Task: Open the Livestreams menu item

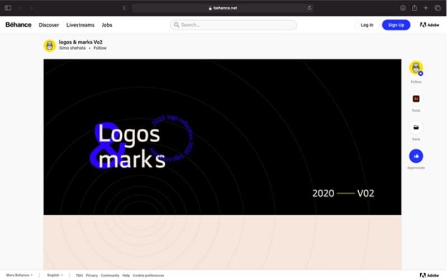Action: click(80, 25)
